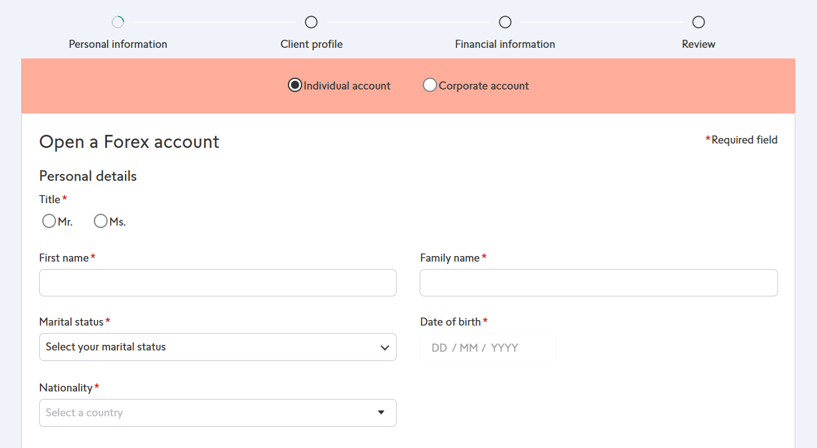Open the marital status dropdown
This screenshot has height=448, width=817.
click(x=218, y=347)
